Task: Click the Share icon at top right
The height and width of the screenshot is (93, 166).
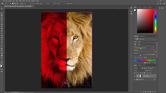Action: pos(164,3)
